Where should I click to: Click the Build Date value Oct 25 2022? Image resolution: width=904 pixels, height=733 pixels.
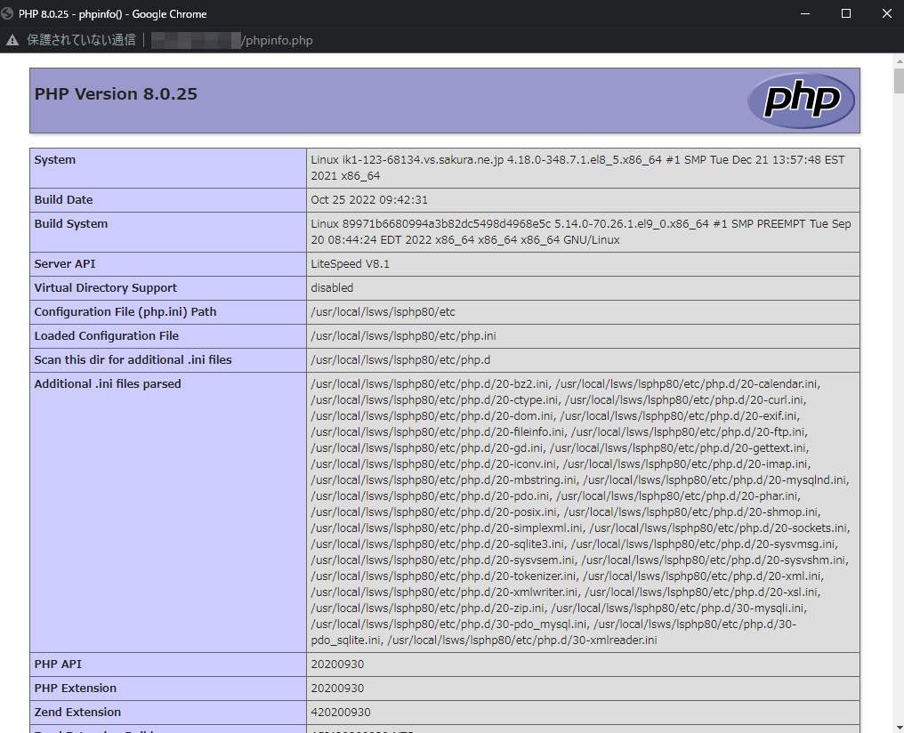[x=369, y=200]
